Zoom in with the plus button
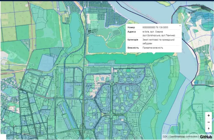 (x=208, y=116)
